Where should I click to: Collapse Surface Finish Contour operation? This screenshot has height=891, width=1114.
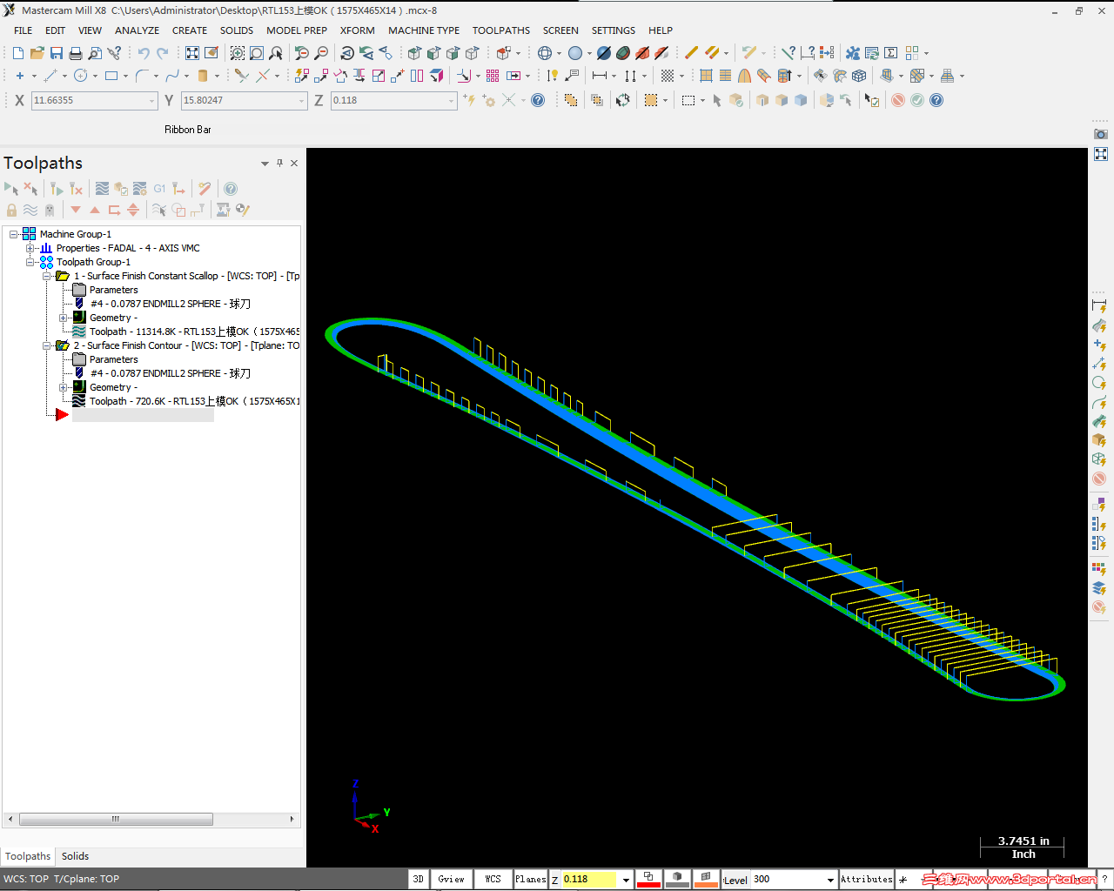[47, 345]
